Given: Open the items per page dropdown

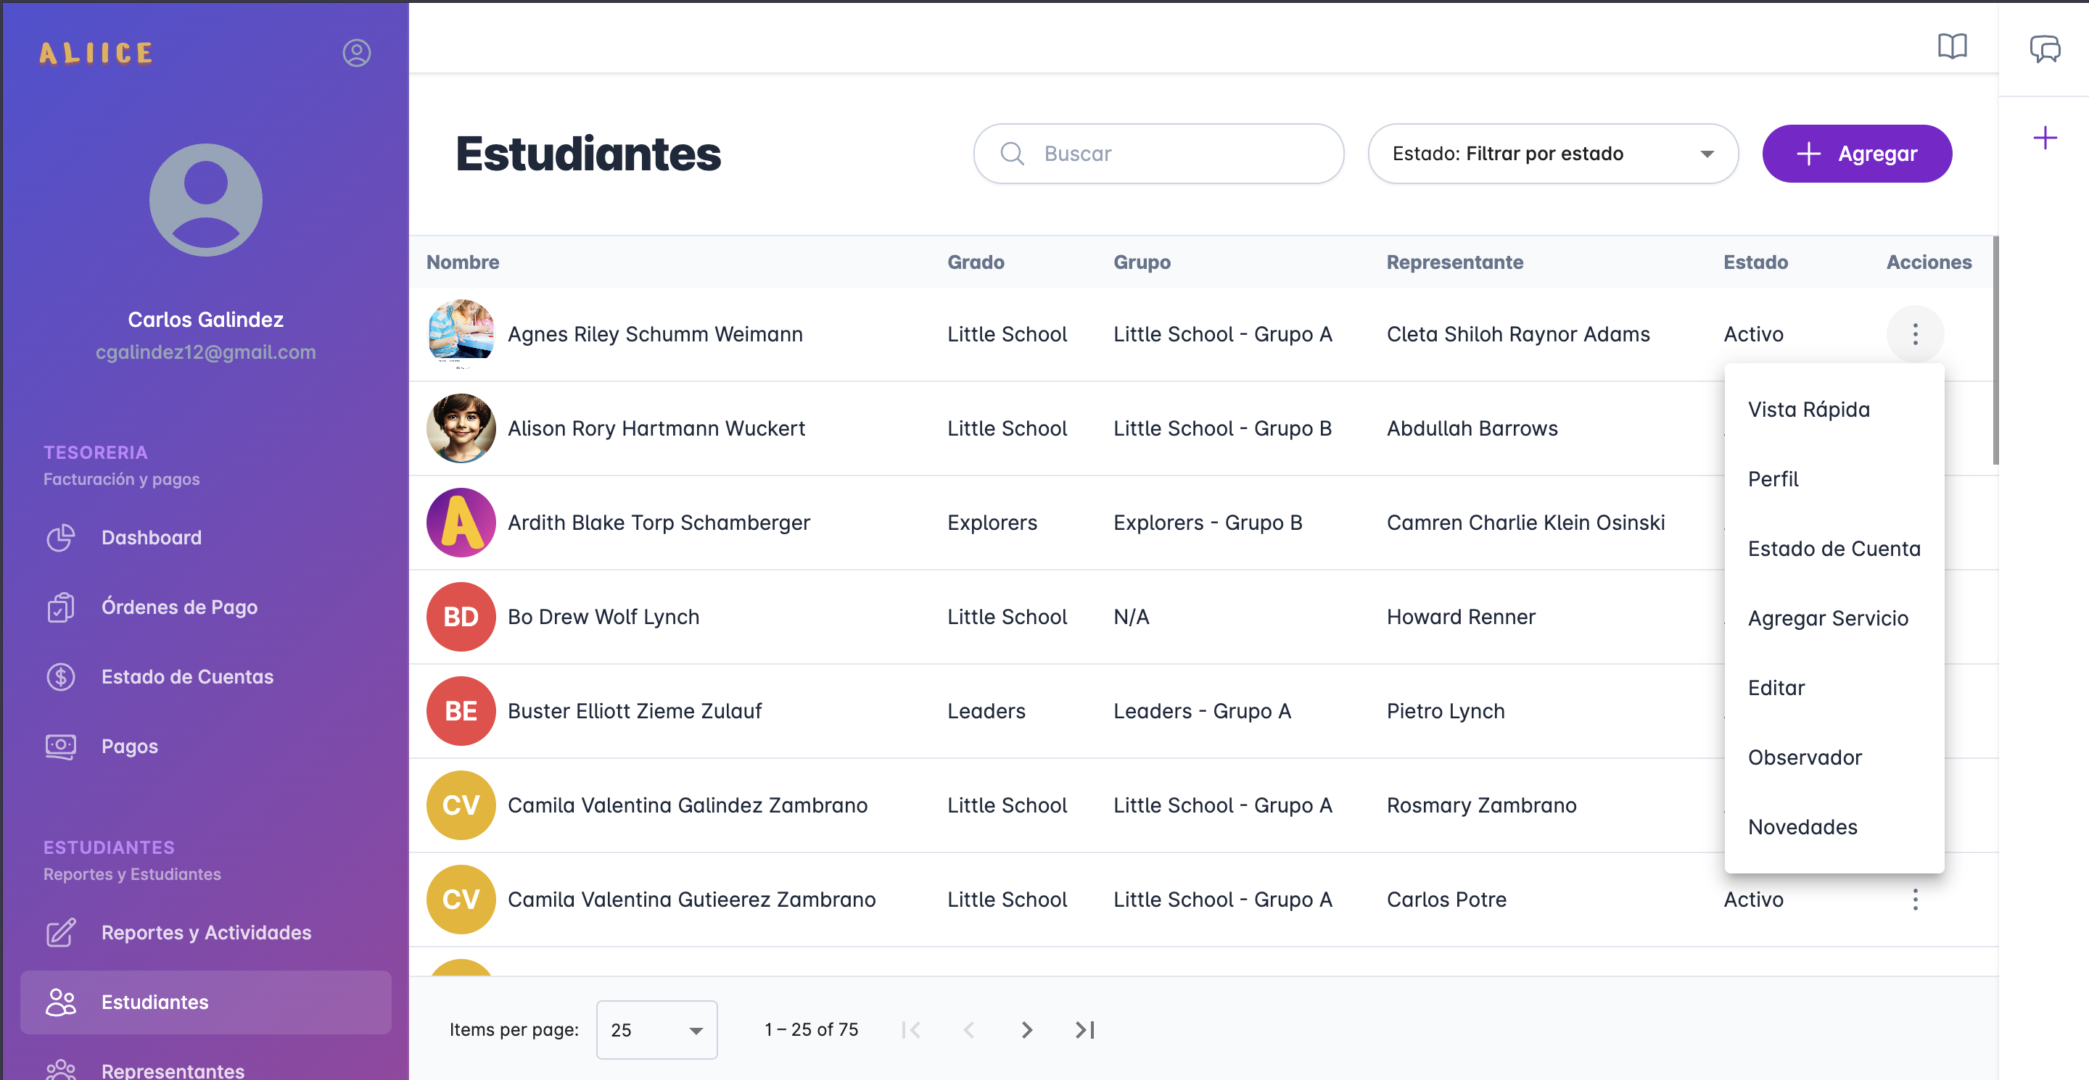Looking at the screenshot, I should pos(656,1030).
